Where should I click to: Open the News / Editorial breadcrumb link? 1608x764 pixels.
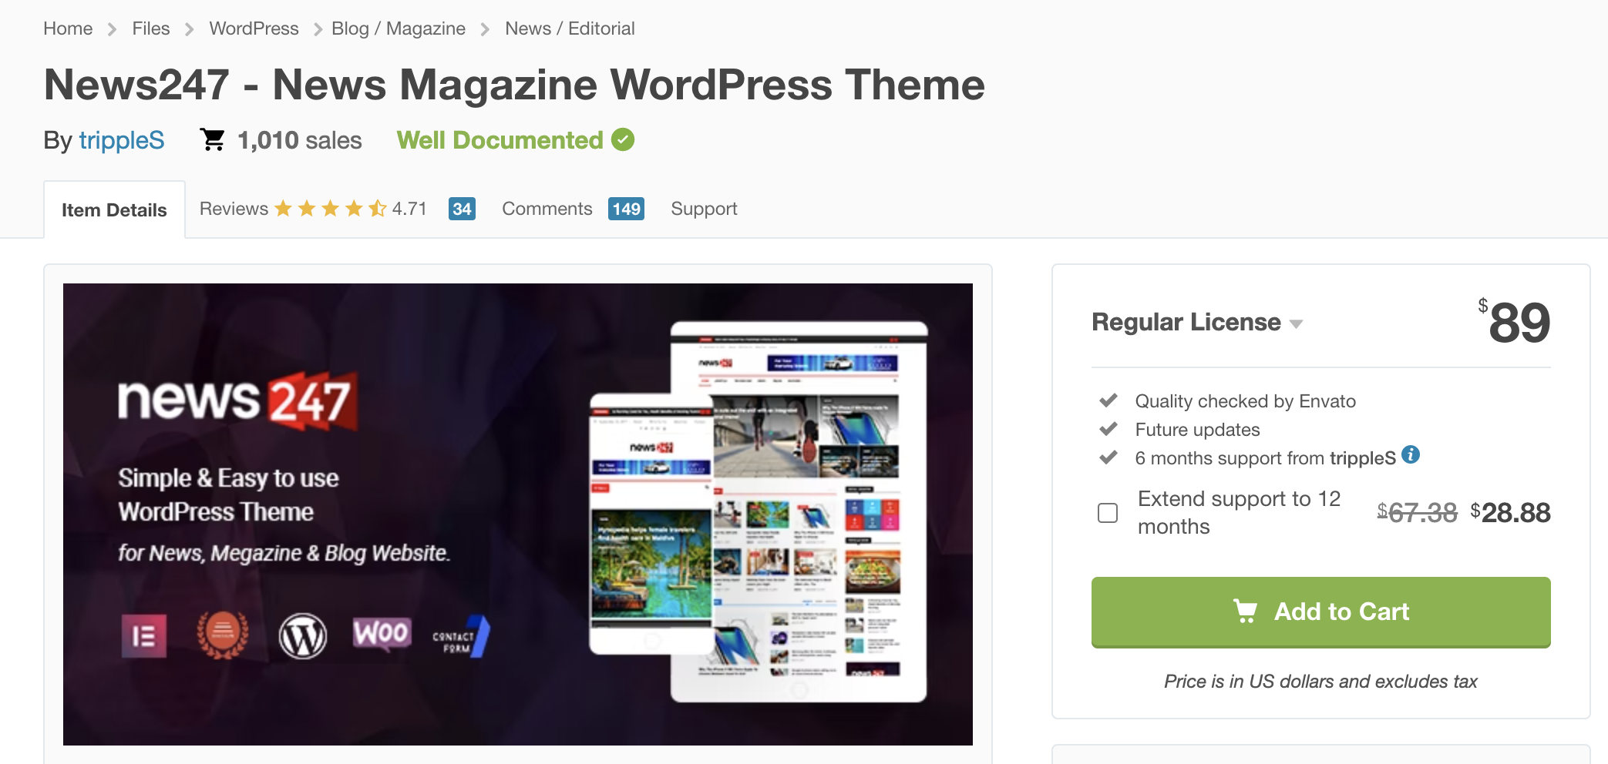(x=570, y=28)
